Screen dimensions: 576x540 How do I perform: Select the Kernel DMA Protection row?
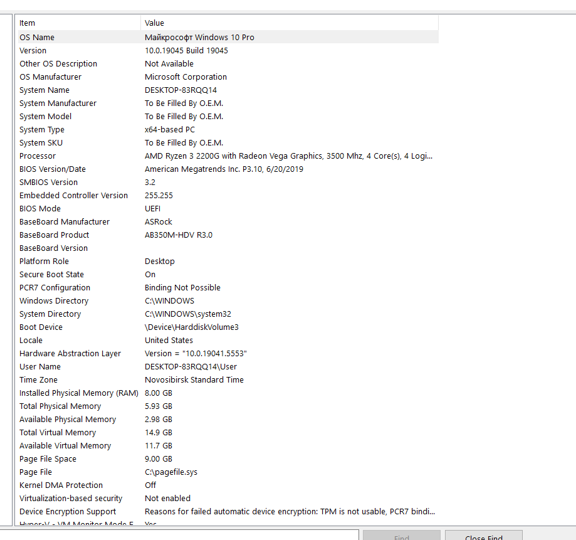[228, 485]
